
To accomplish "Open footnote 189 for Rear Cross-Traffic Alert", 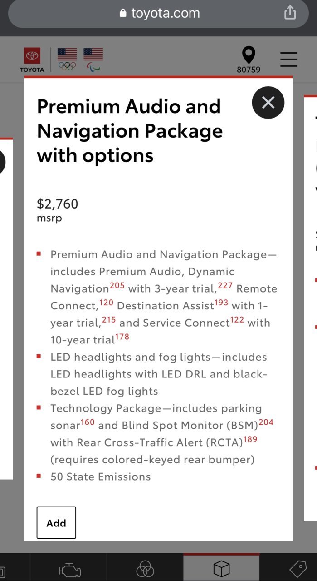I will click(x=250, y=439).
